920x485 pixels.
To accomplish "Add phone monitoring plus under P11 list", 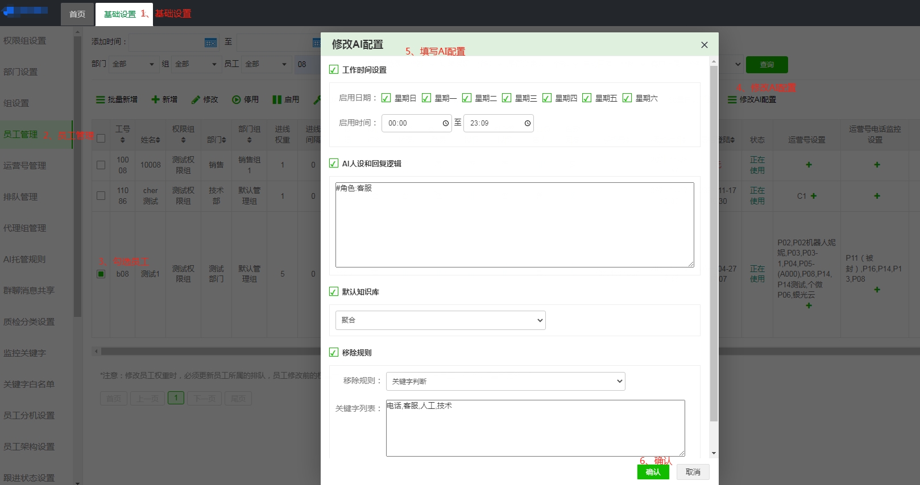I will [877, 290].
